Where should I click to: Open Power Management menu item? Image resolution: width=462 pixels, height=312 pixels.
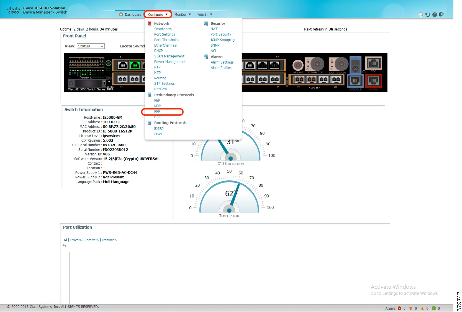[x=170, y=62]
